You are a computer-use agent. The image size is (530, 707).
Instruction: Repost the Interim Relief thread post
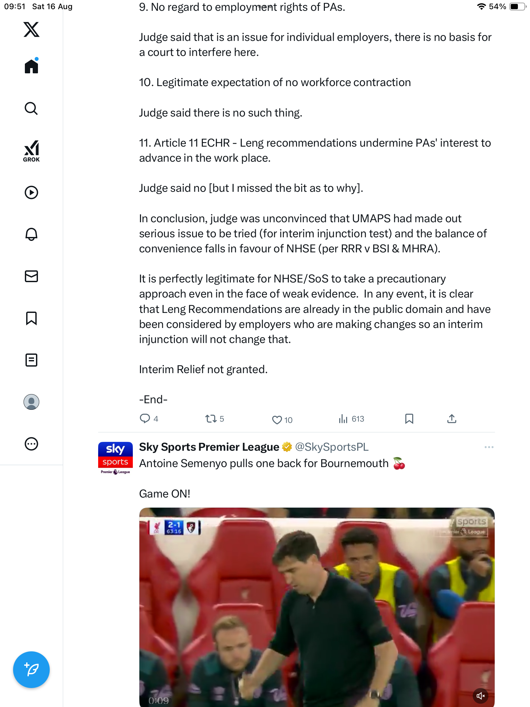click(211, 419)
